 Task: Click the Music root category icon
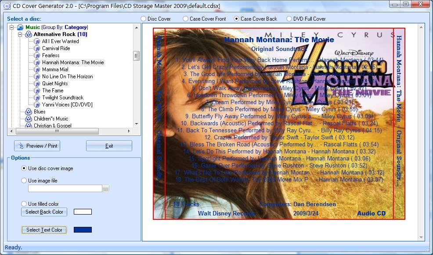[20, 27]
